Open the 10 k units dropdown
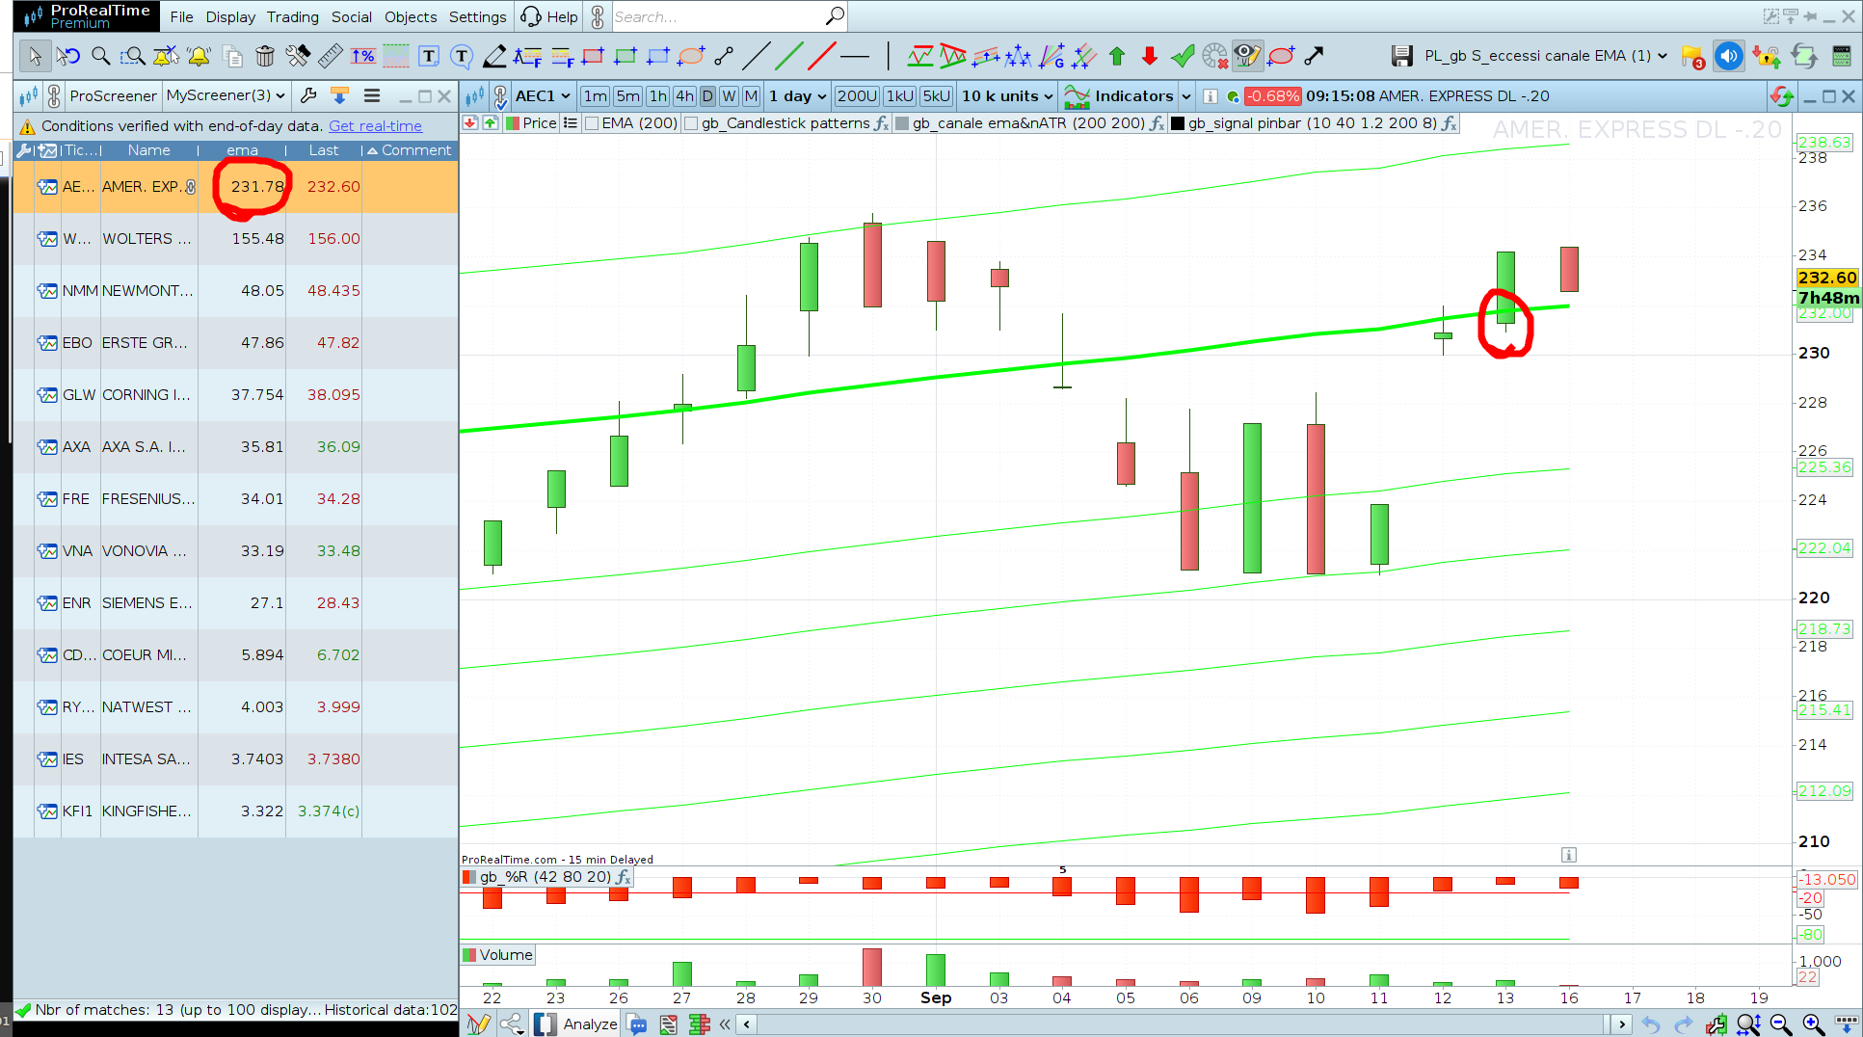Image resolution: width=1863 pixels, height=1037 pixels. tap(1007, 96)
